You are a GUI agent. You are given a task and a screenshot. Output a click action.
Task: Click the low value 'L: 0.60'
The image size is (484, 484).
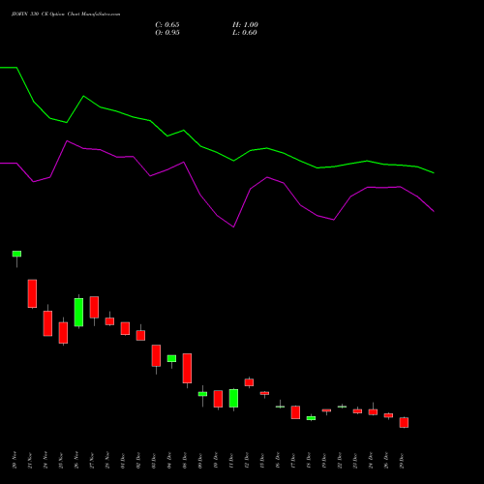coord(245,33)
